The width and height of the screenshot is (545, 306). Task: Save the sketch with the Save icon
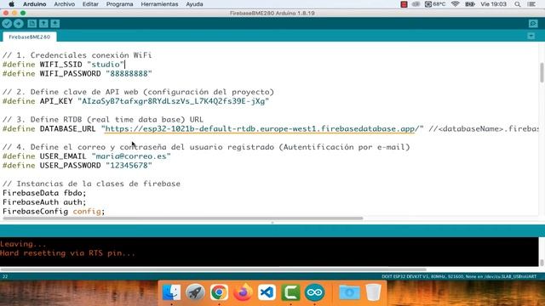[54, 24]
